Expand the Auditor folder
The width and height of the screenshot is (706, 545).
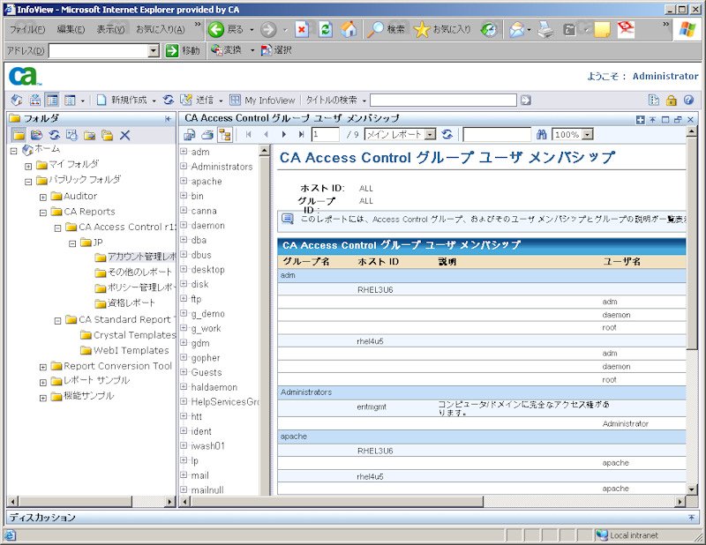43,198
